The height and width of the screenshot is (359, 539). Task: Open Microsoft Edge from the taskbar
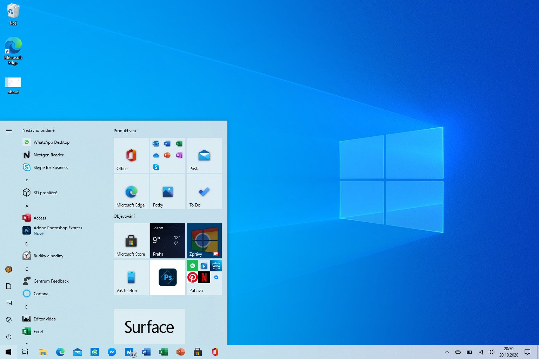[60, 352]
